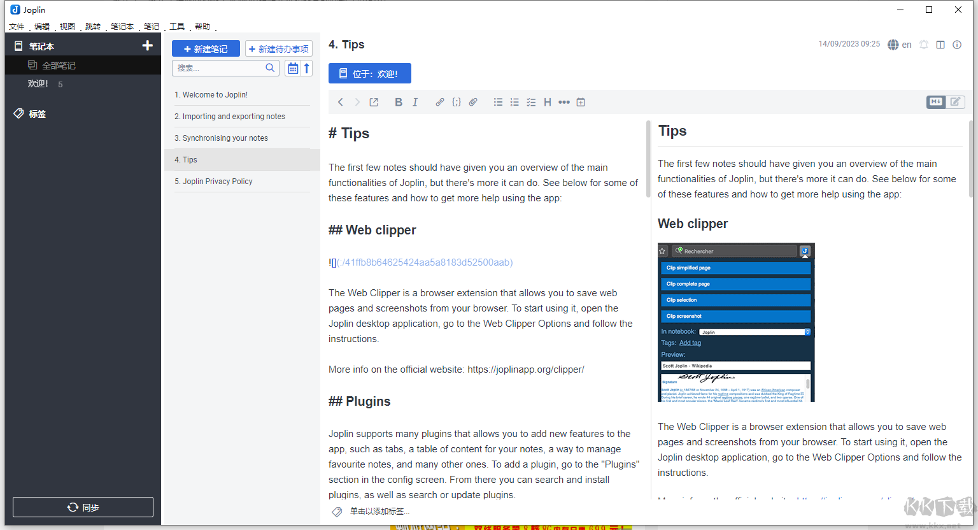Click the tag icon below the editor
Screen dimensions: 978x530
pos(337,512)
